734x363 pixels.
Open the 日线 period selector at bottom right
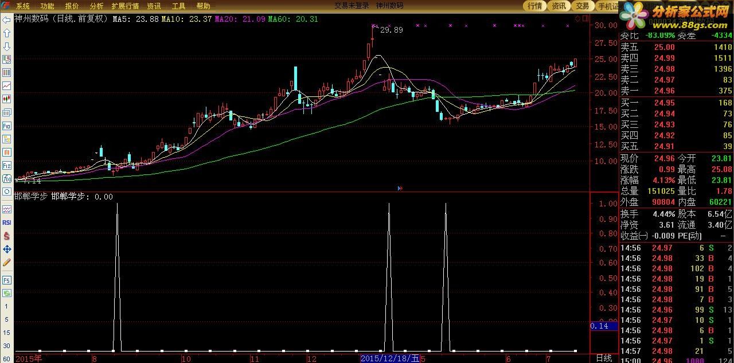(x=604, y=358)
